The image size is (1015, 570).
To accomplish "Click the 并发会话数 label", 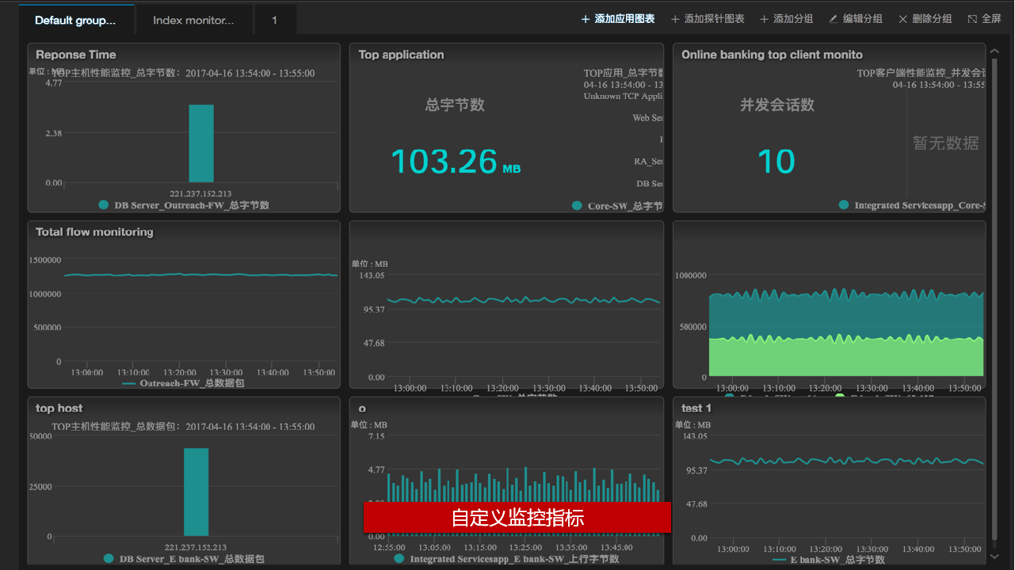I will pyautogui.click(x=777, y=104).
